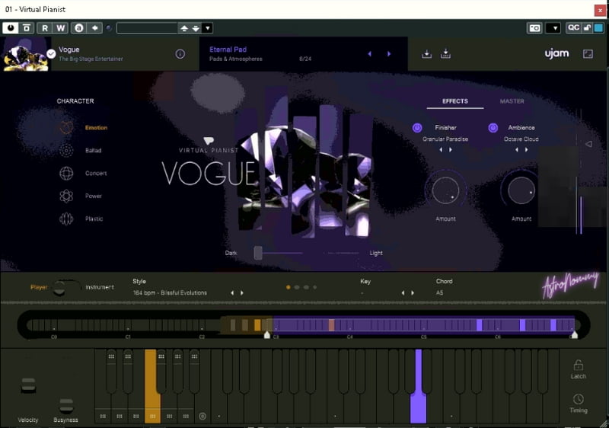
Task: Select the Emotion character icon
Action: coord(67,128)
